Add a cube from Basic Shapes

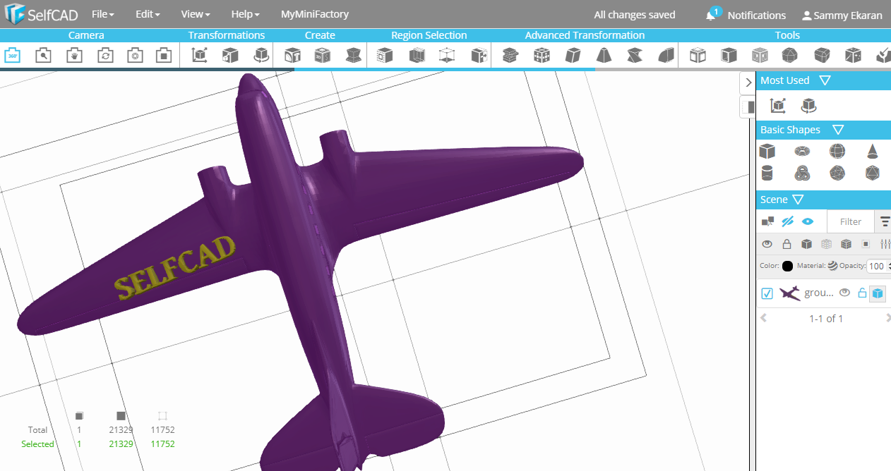[x=767, y=151]
